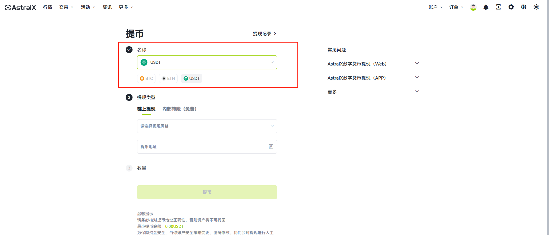The width and height of the screenshot is (549, 235).
Task: Click the 常见问题 heading
Action: (x=337, y=50)
